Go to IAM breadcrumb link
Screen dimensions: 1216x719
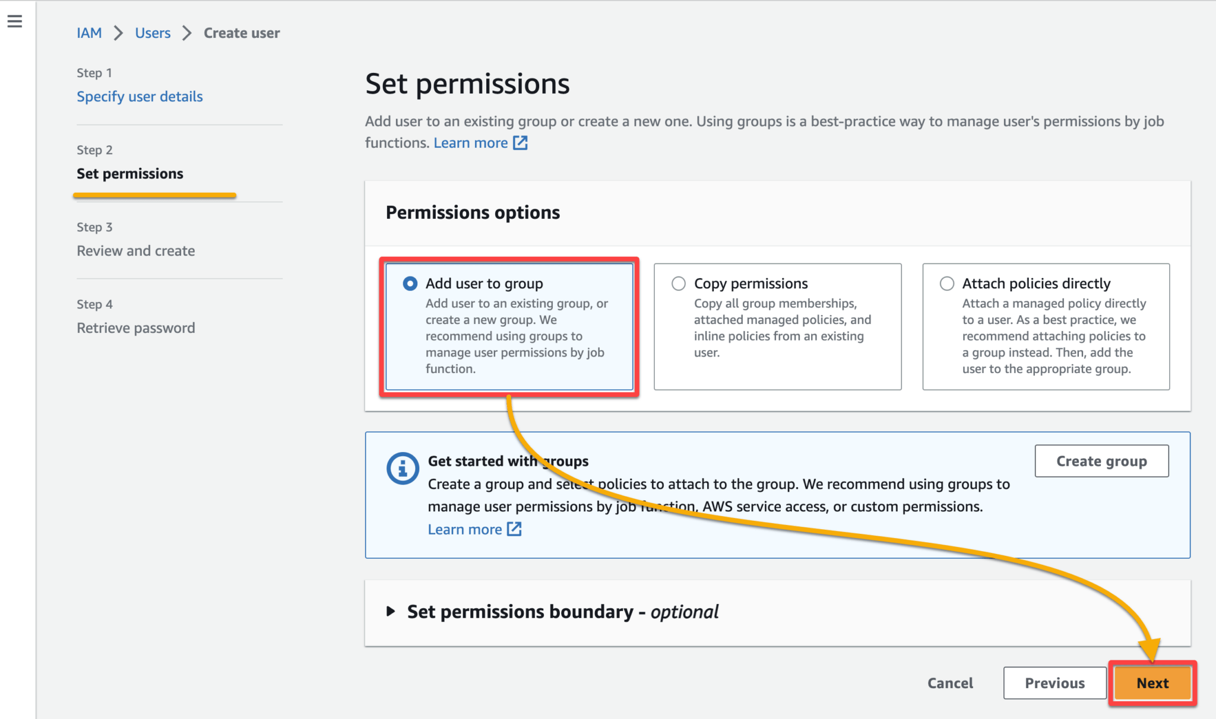coord(89,33)
